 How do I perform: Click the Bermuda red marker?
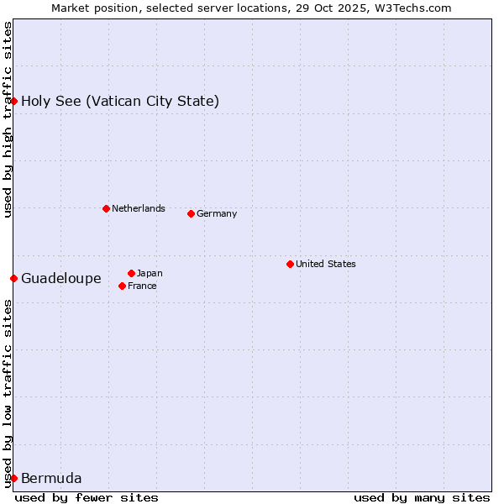pyautogui.click(x=13, y=478)
